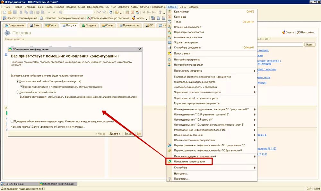Screen dimensions: 321x191
Task: Switch to the Производство tab
Action: [129, 25]
